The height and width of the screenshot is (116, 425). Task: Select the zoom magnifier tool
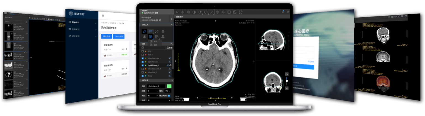point(188,12)
